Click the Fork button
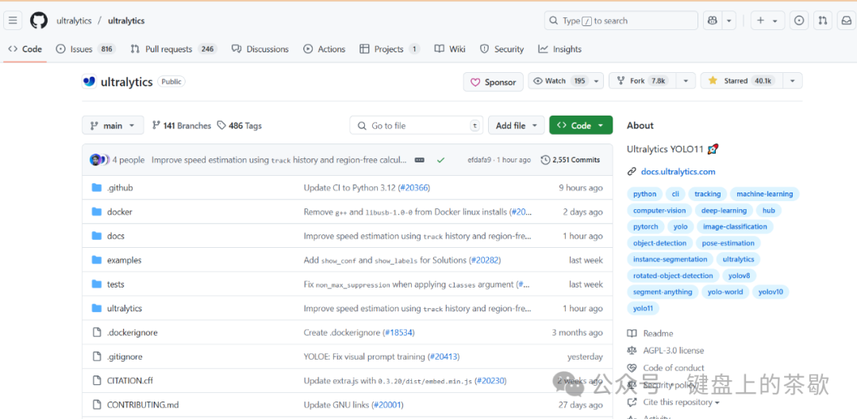Image resolution: width=857 pixels, height=419 pixels. coord(642,81)
